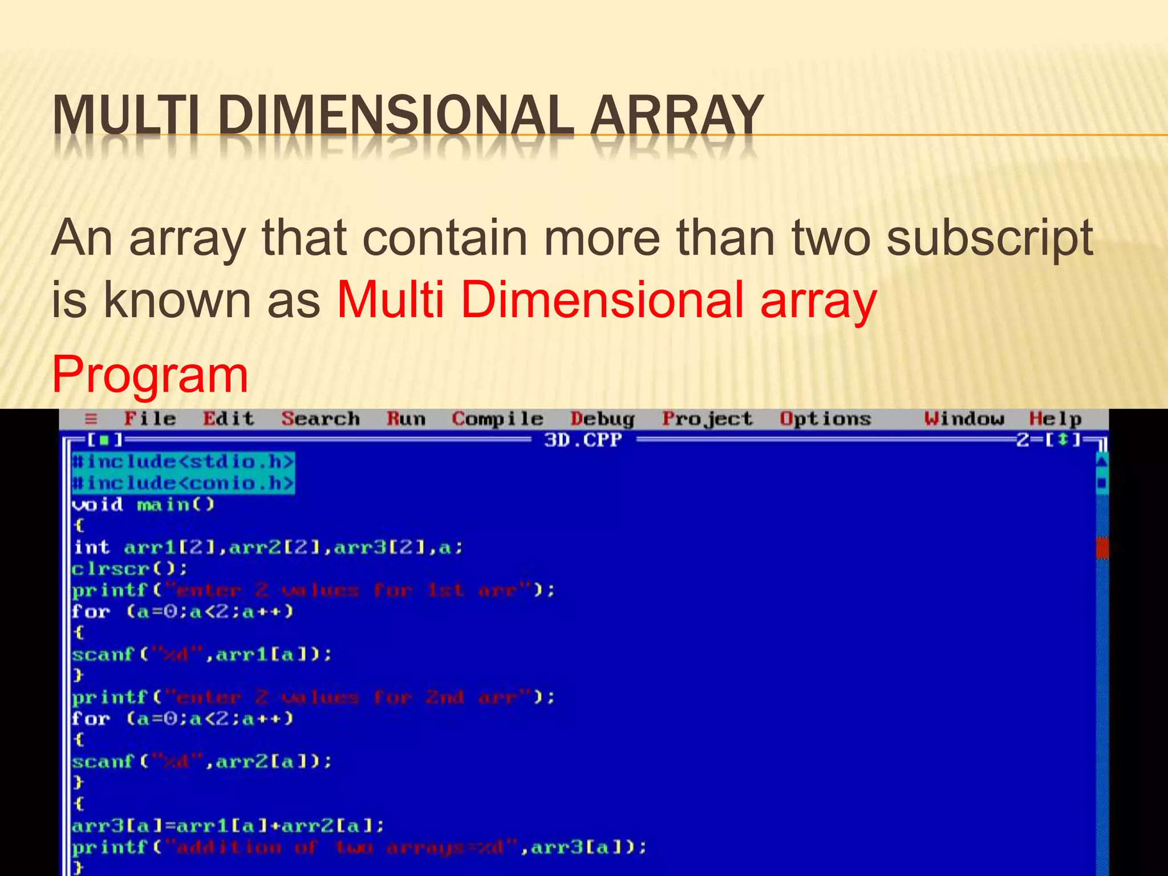Click the 3D.CPP window title
Viewport: 1168px width, 876px height.
pos(583,440)
